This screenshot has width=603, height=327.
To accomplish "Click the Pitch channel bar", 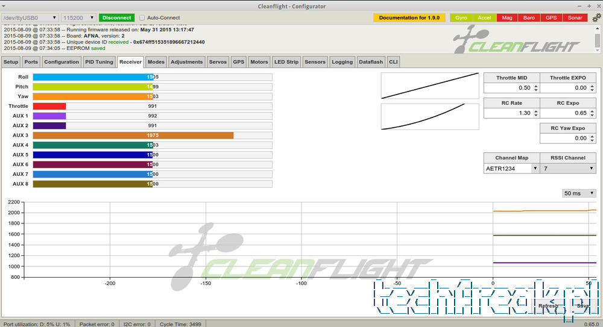I will 153,87.
